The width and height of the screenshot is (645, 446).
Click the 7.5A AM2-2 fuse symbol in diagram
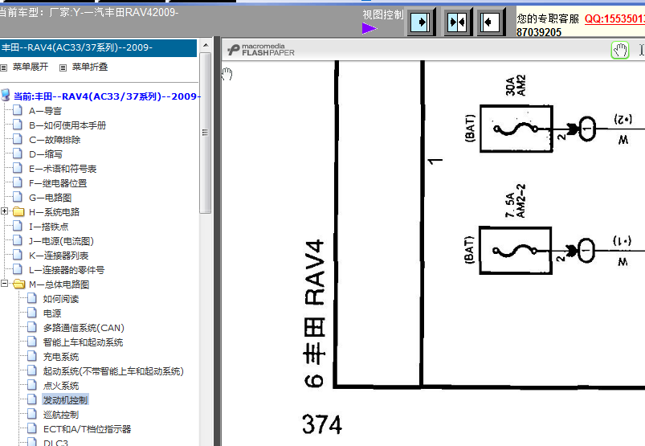coord(516,250)
